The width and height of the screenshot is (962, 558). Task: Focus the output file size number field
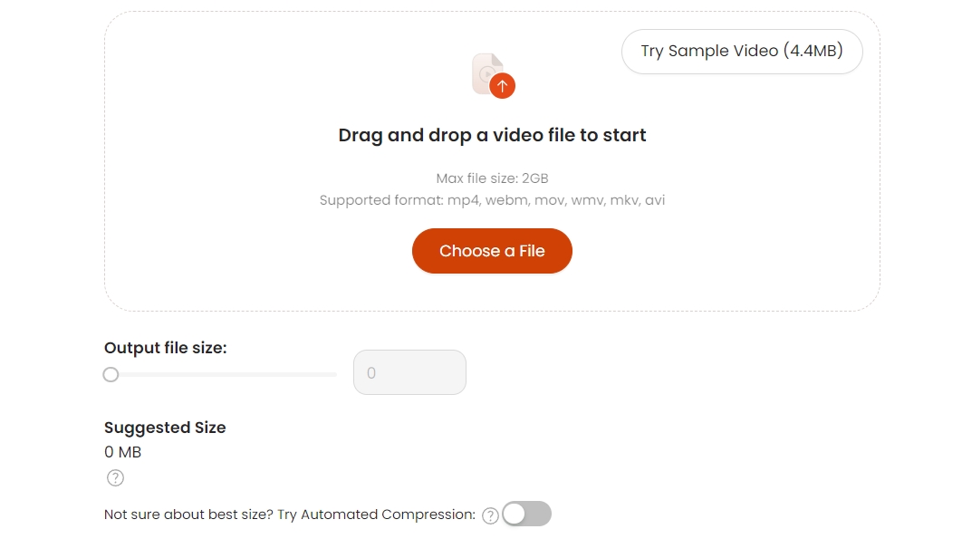[409, 372]
